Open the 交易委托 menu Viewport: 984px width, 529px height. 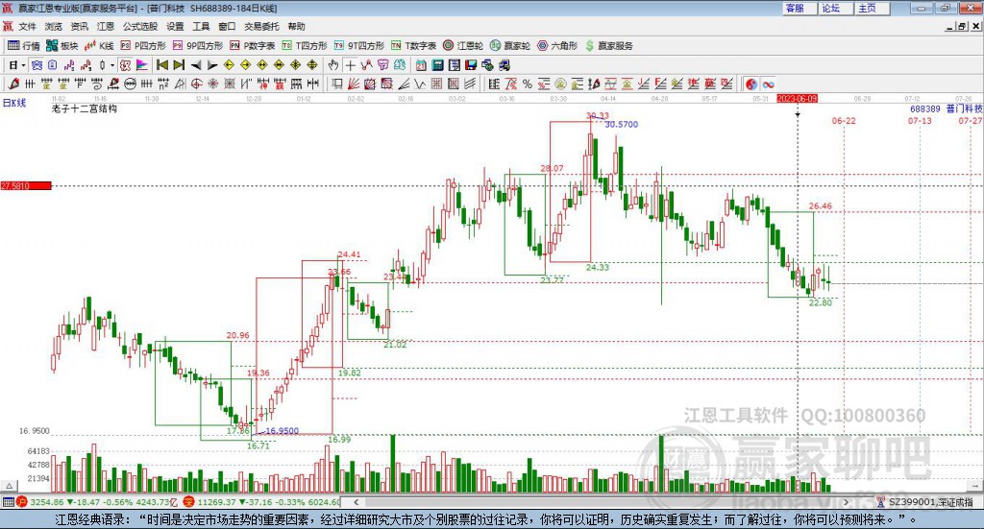point(261,26)
